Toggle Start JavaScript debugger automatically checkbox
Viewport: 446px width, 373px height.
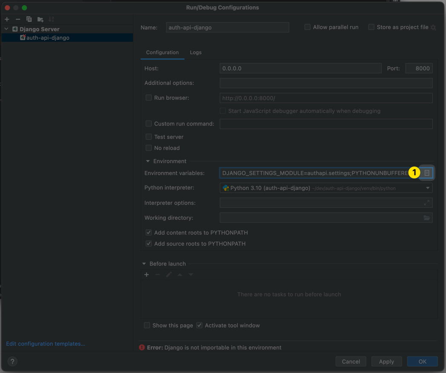coord(223,111)
